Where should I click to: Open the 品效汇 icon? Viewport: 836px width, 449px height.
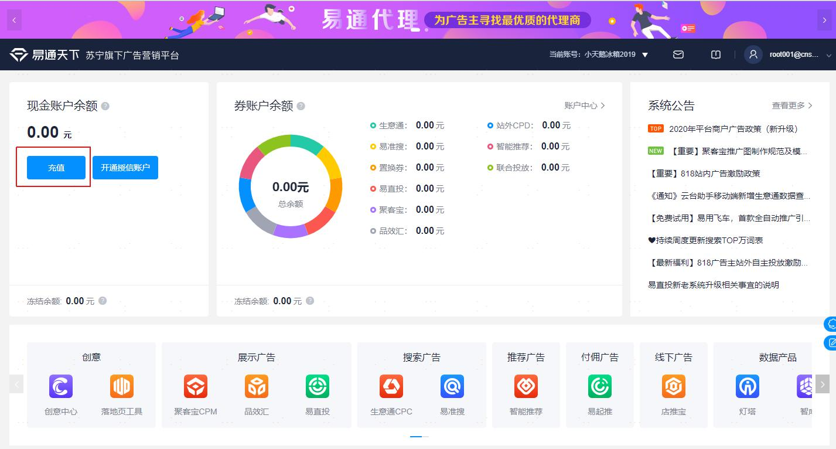coord(257,387)
